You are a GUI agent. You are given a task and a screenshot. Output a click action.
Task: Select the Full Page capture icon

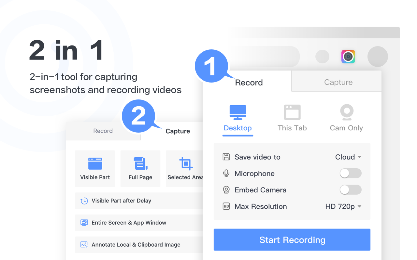coord(140,163)
